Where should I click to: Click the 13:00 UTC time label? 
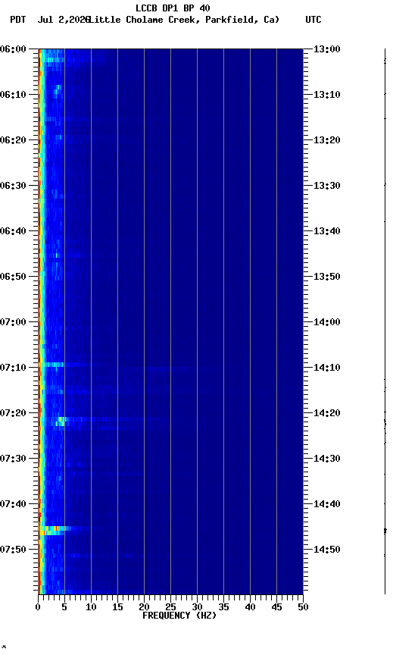[x=327, y=49]
